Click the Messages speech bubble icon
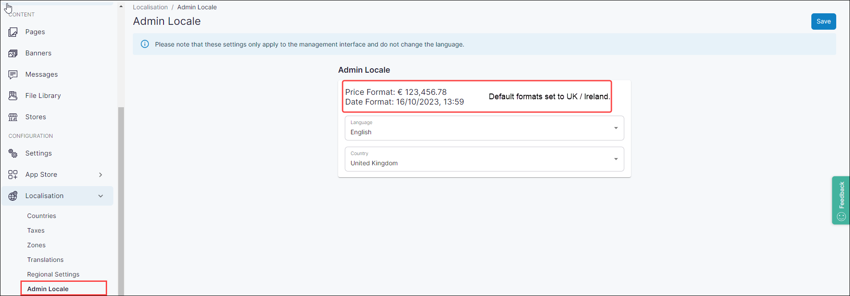The width and height of the screenshot is (850, 296). pos(13,74)
